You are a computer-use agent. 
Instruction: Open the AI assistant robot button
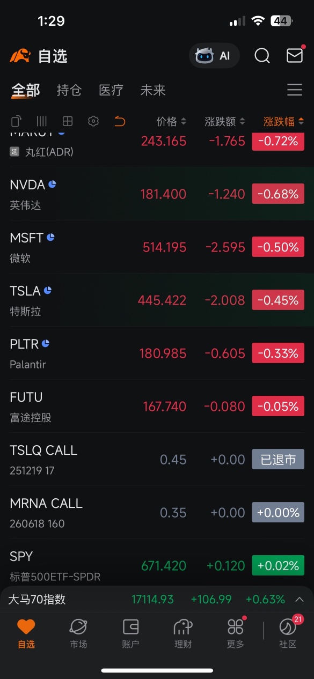(214, 56)
